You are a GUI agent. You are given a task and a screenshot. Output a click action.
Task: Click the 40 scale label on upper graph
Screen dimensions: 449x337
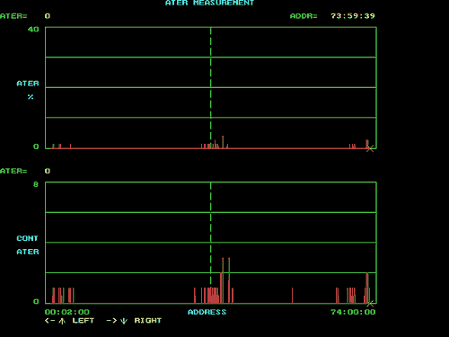pyautogui.click(x=33, y=29)
